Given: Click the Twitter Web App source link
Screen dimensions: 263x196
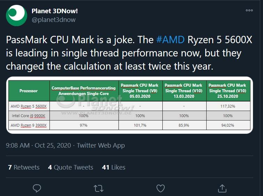Looking at the screenshot, I should coord(101,146).
